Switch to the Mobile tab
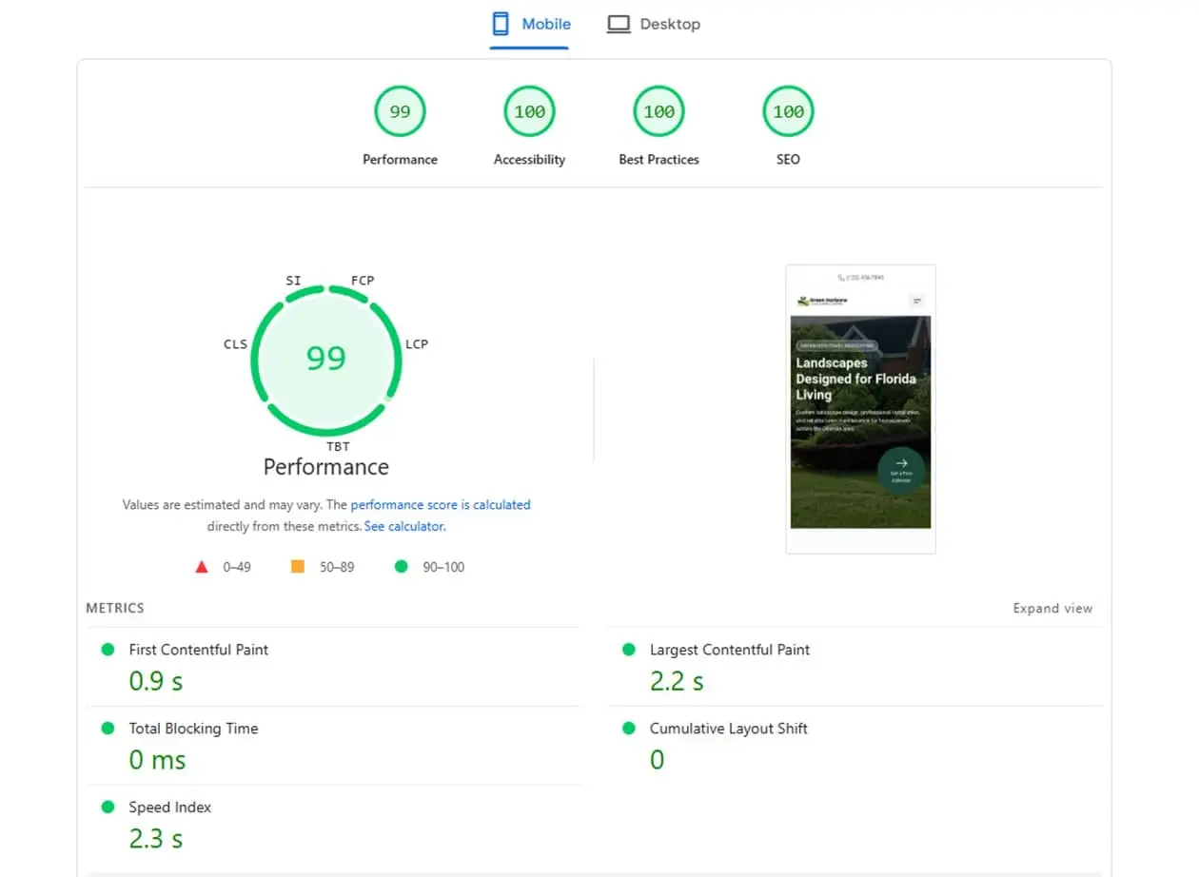This screenshot has height=877, width=1199. (530, 23)
